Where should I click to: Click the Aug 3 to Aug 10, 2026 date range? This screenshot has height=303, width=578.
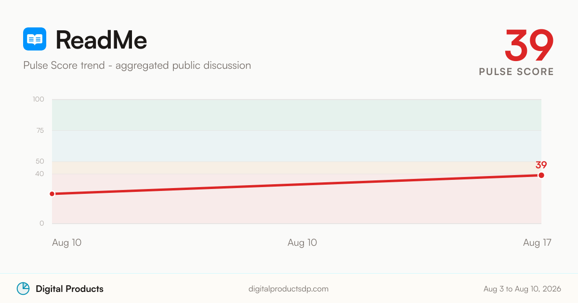523,289
